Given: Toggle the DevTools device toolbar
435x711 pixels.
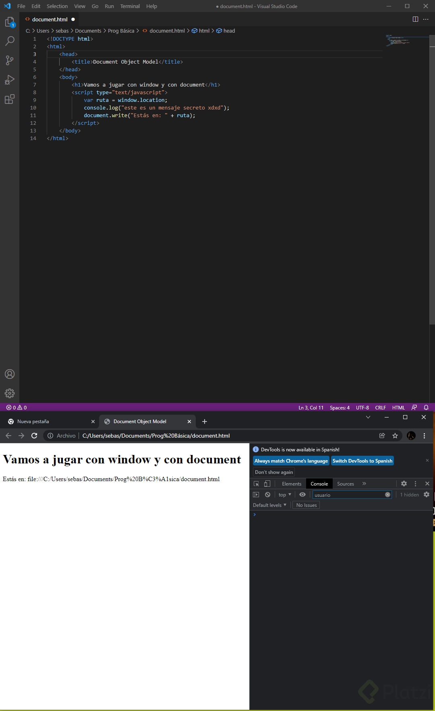Looking at the screenshot, I should point(267,484).
